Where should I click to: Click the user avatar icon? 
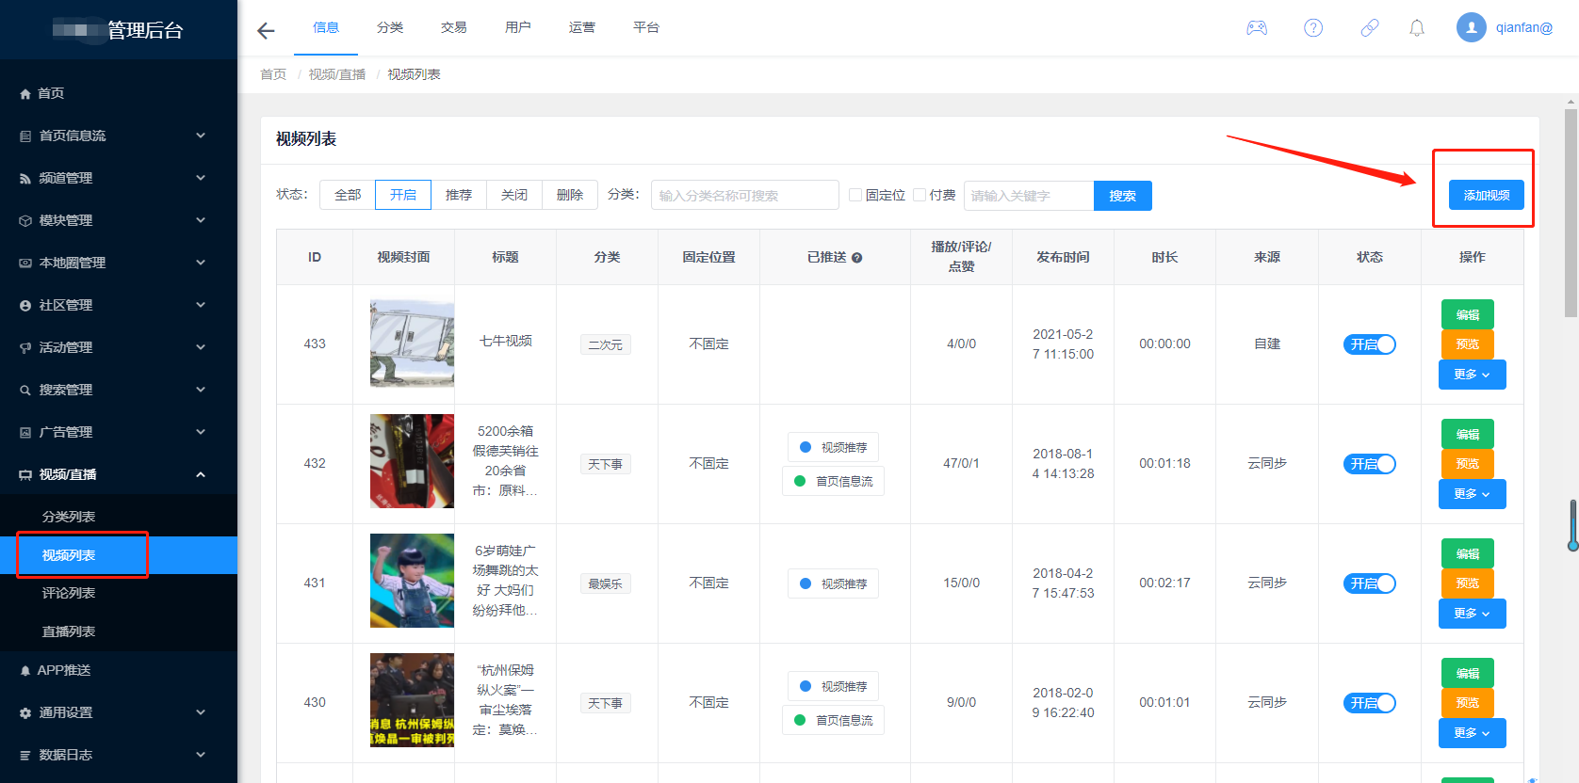point(1472,27)
